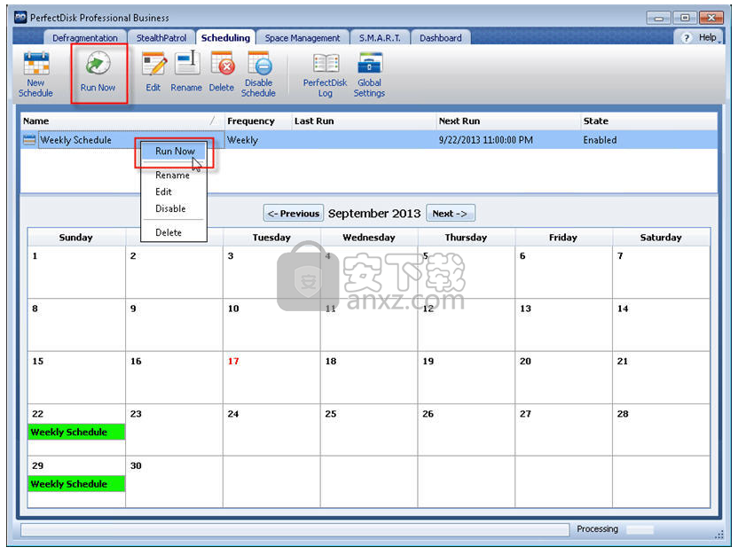Go to the Dashboard tab
The image size is (746, 555).
point(441,38)
